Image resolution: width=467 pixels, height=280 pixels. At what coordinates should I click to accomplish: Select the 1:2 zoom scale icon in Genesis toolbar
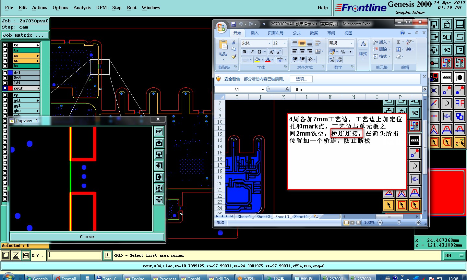tap(447, 50)
